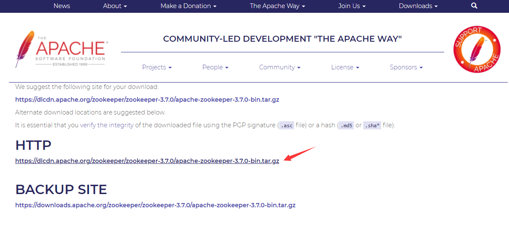Screen dimensions: 509x226
Task: Open the Sponsors dropdown
Action: click(x=406, y=67)
